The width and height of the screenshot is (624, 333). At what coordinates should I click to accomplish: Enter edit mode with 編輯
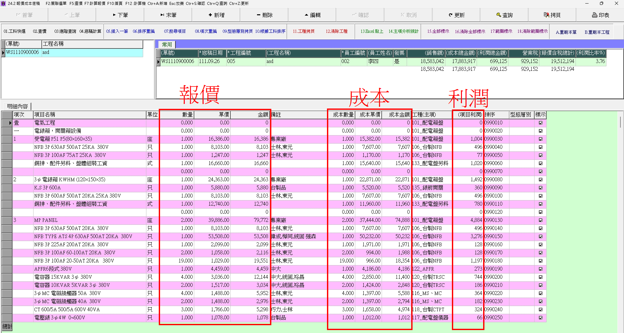[x=312, y=15]
